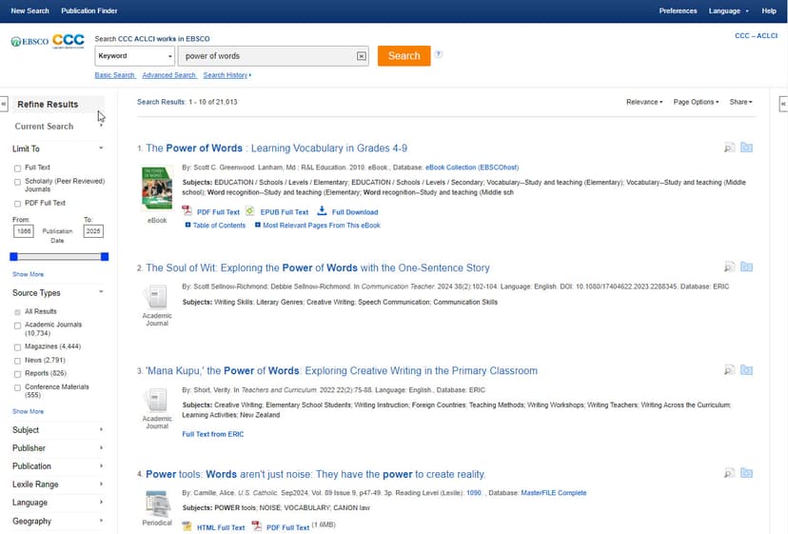Add result 4 to folder
This screenshot has width=788, height=534.
(747, 473)
